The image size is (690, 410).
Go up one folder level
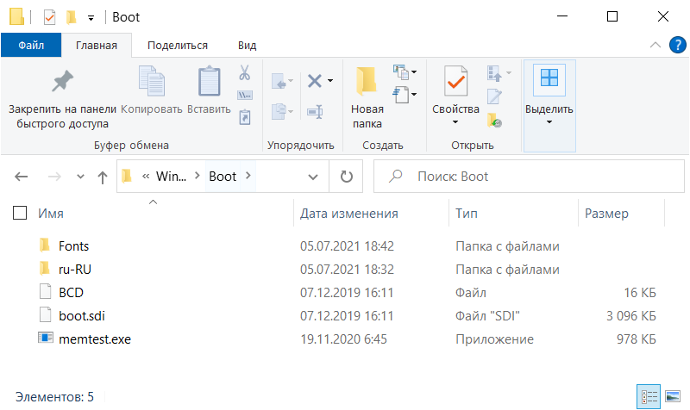pos(102,177)
